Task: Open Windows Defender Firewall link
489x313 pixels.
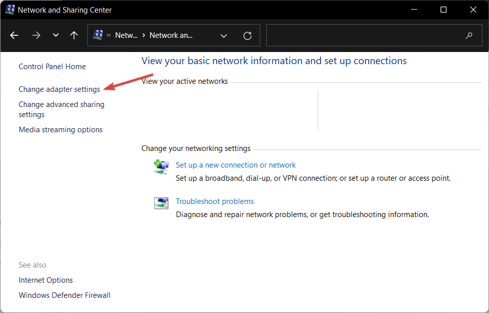Action: [x=64, y=295]
